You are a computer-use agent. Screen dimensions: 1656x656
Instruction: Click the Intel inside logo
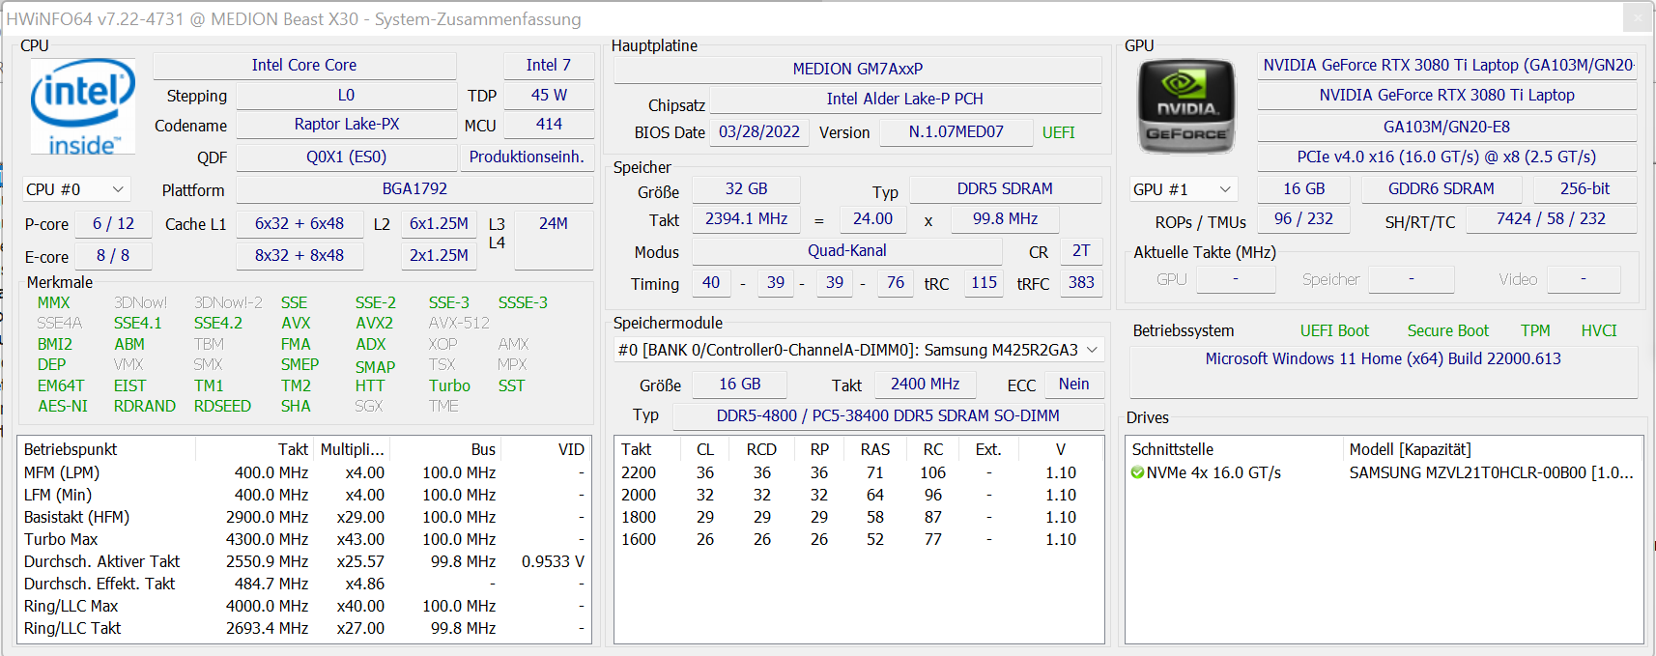click(x=83, y=106)
